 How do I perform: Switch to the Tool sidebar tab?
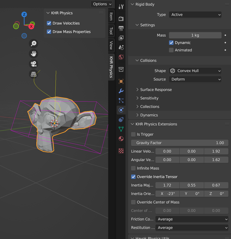[x=111, y=31]
